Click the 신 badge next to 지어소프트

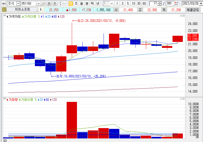[4, 10]
